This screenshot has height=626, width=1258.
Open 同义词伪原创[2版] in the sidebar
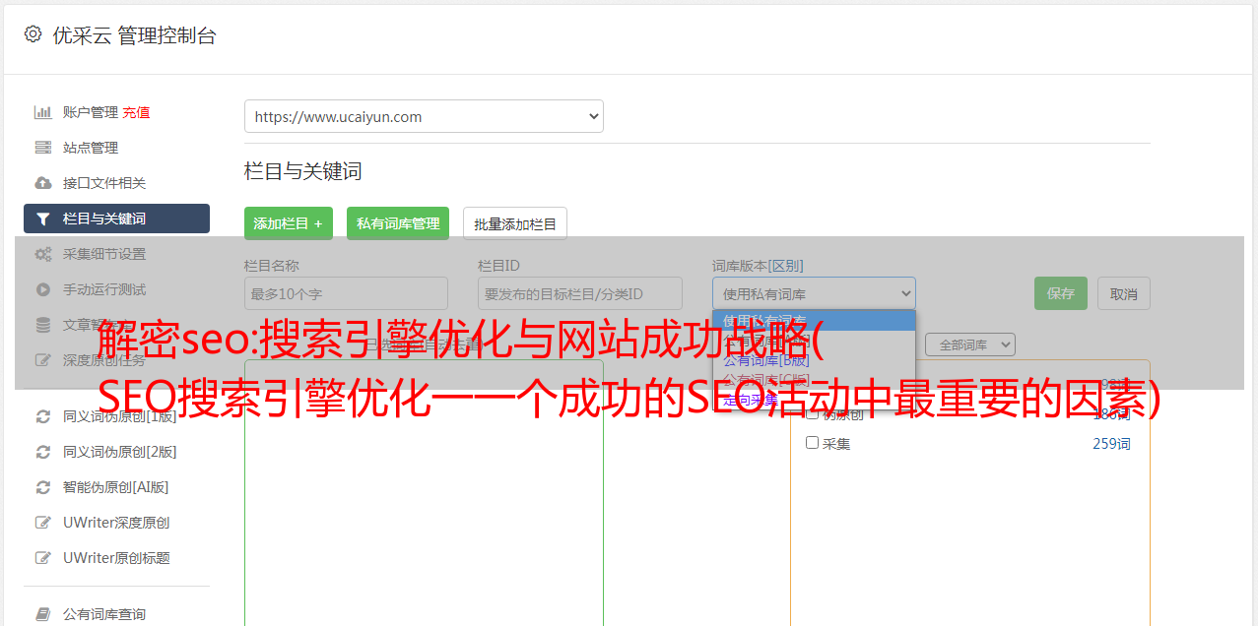119,452
